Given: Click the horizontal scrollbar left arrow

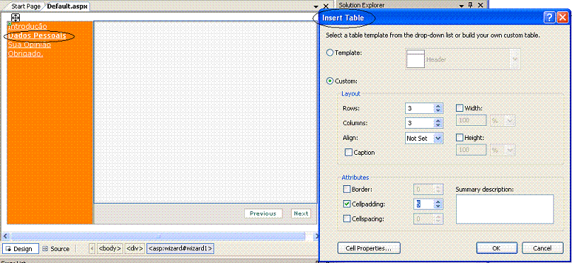Looking at the screenshot, I should 6,236.
